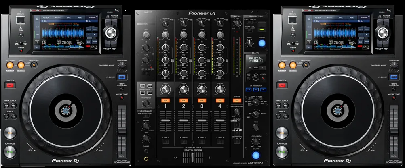This screenshot has width=405, height=168.
Task: Click the channel 4 COLOR knob
Action: click(220, 89)
